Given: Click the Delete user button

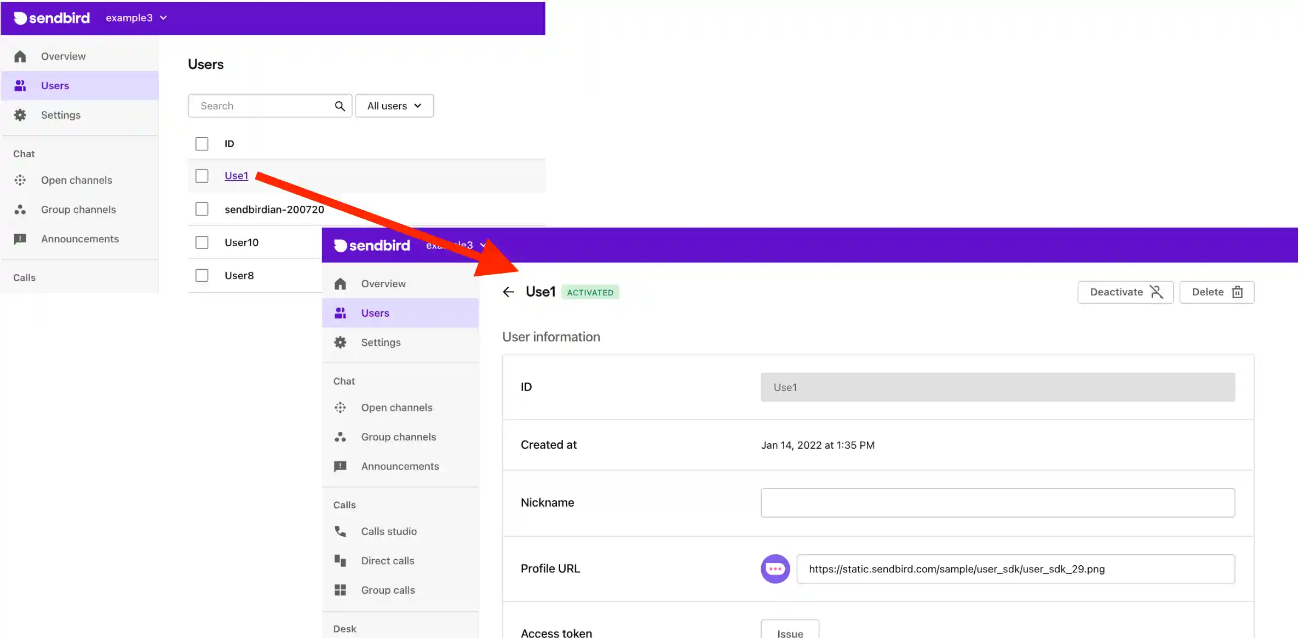Looking at the screenshot, I should (x=1216, y=292).
